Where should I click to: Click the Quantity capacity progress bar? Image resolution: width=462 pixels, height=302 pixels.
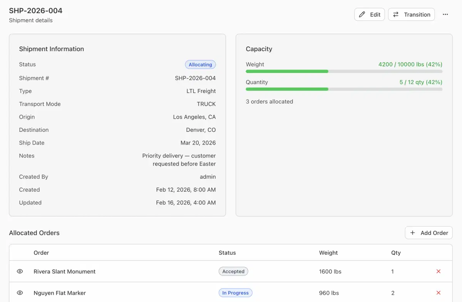click(344, 89)
